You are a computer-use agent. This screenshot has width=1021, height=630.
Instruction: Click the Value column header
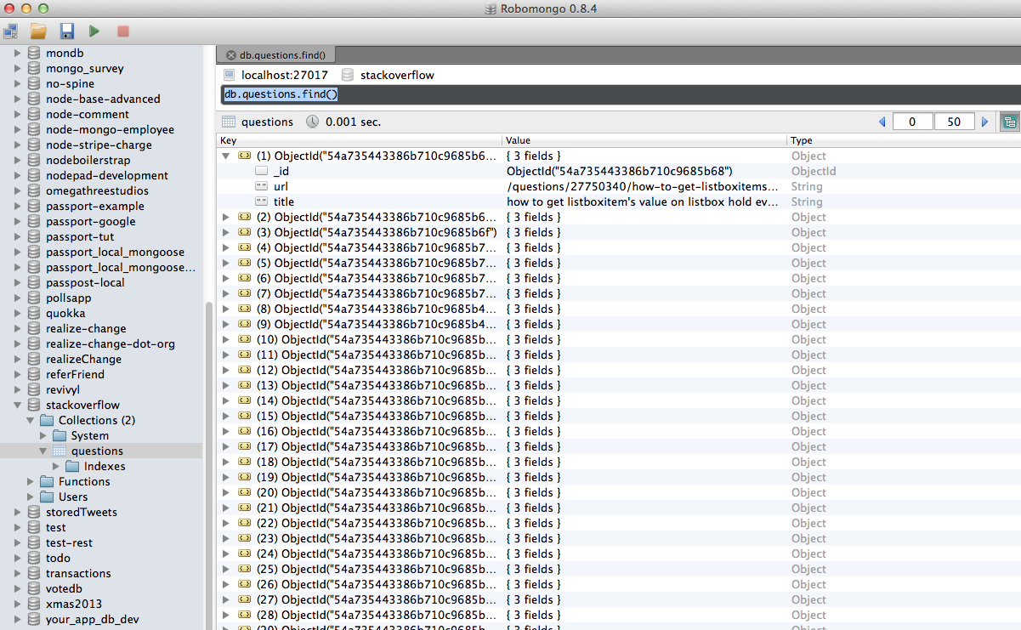coord(518,140)
